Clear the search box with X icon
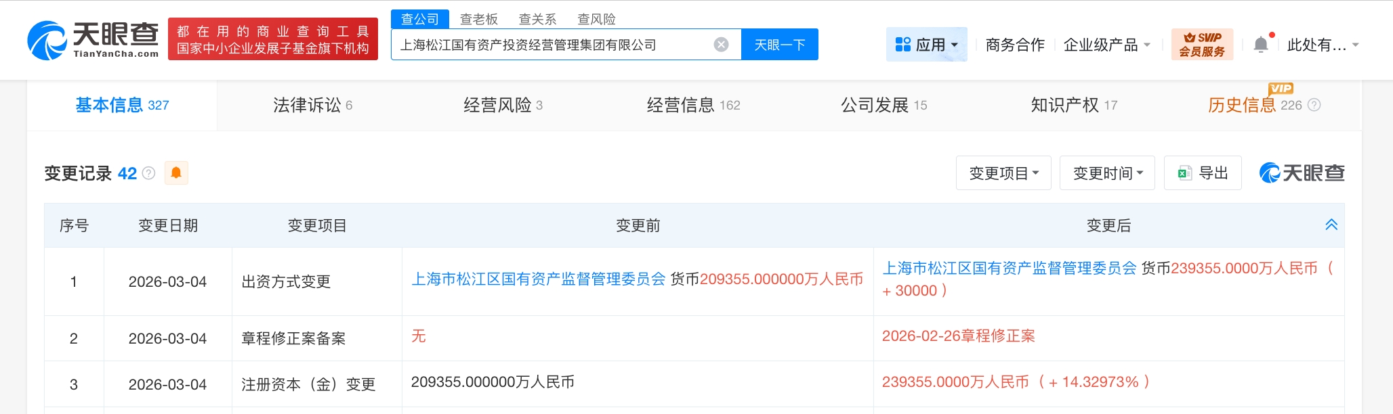Viewport: 1393px width, 414px height. 721,45
